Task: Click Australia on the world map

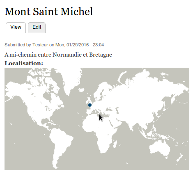Action: [x=160, y=149]
